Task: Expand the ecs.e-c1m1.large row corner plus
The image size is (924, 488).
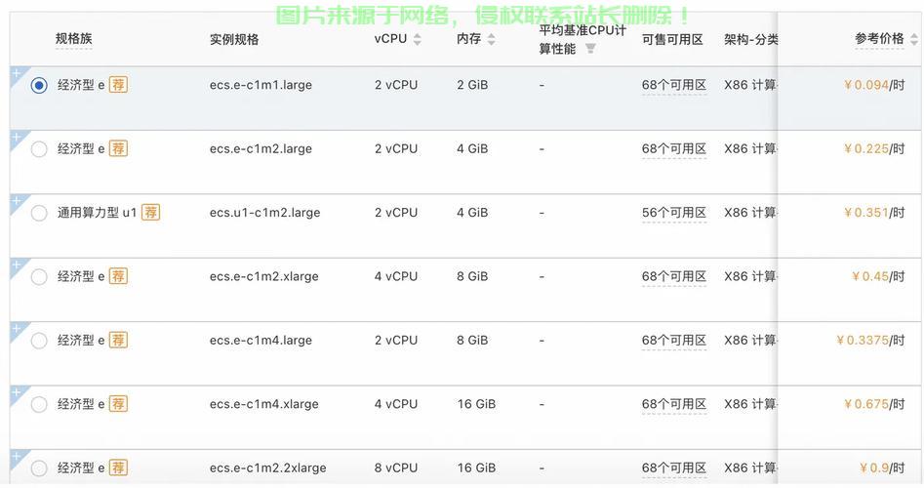Action: coord(16,73)
